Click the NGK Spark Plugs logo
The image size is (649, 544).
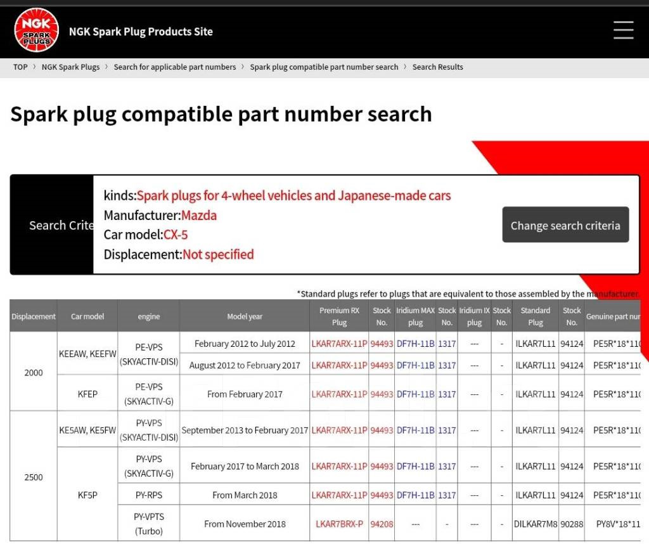click(x=36, y=30)
